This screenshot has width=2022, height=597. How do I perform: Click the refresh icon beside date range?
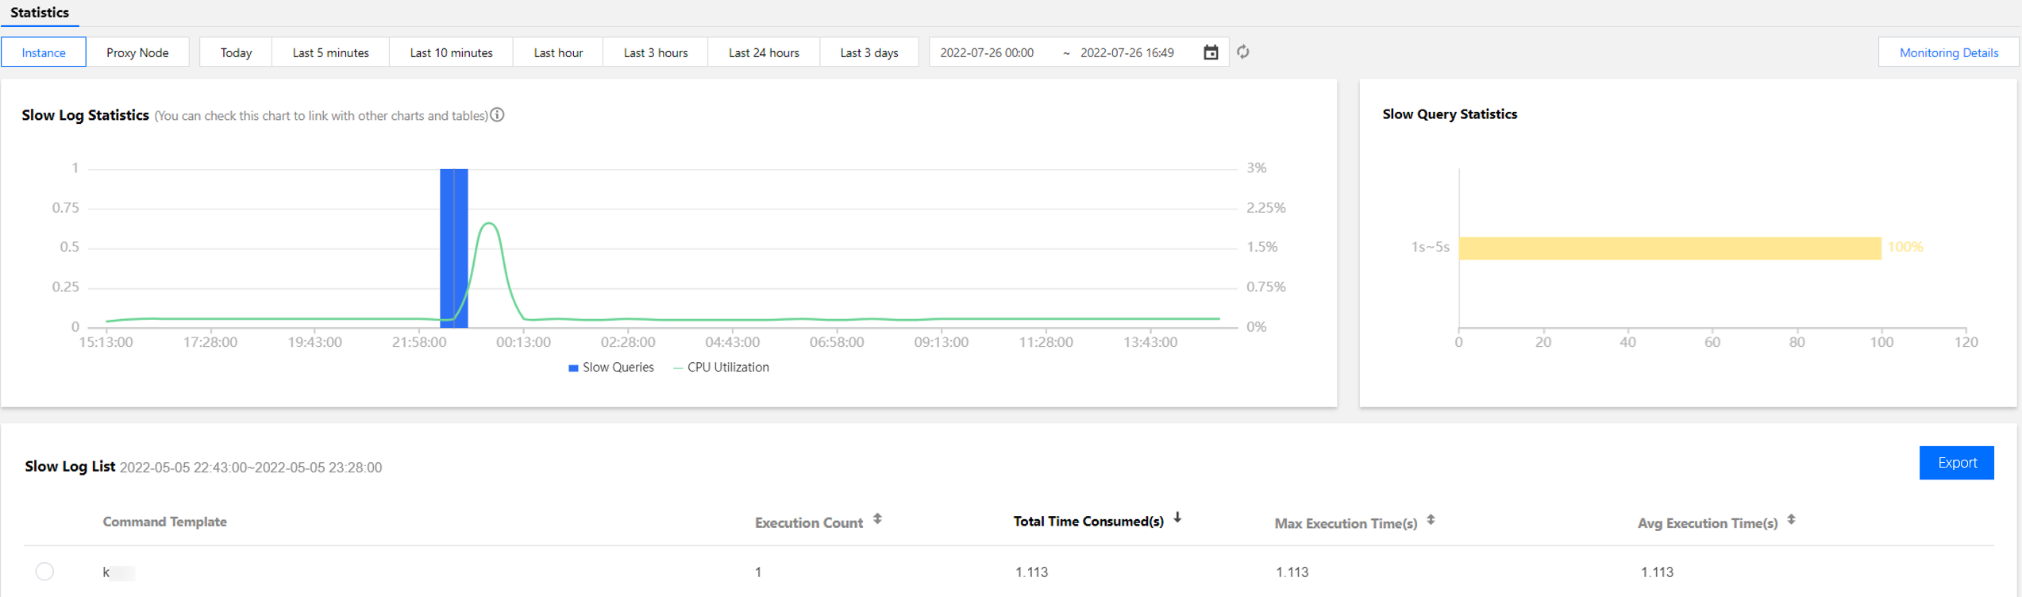click(1243, 52)
